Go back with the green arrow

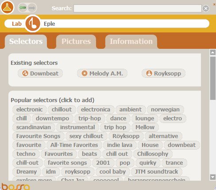tap(23, 8)
